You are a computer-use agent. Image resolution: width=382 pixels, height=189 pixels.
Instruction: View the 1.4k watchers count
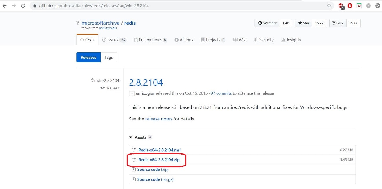(x=286, y=23)
